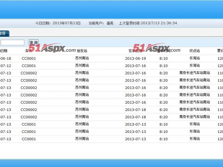
Task: Click the first 2013-07-18 departure date cell
Action: pyautogui.click(x=135, y=110)
